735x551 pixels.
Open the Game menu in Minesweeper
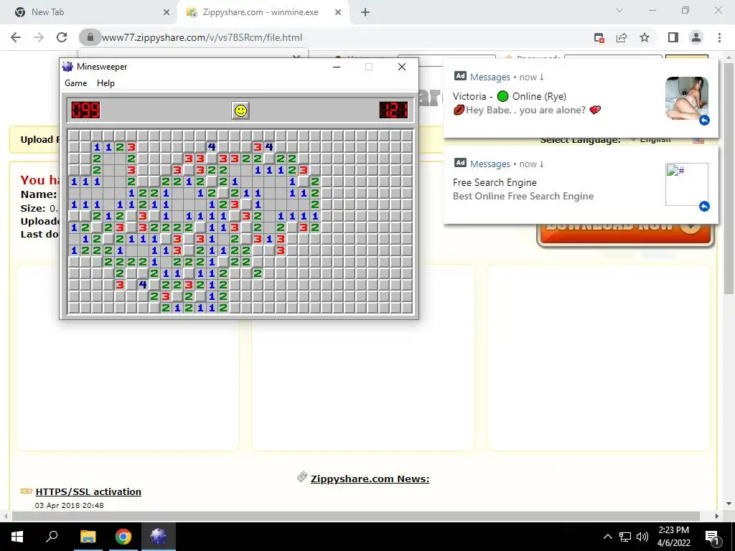[x=75, y=83]
